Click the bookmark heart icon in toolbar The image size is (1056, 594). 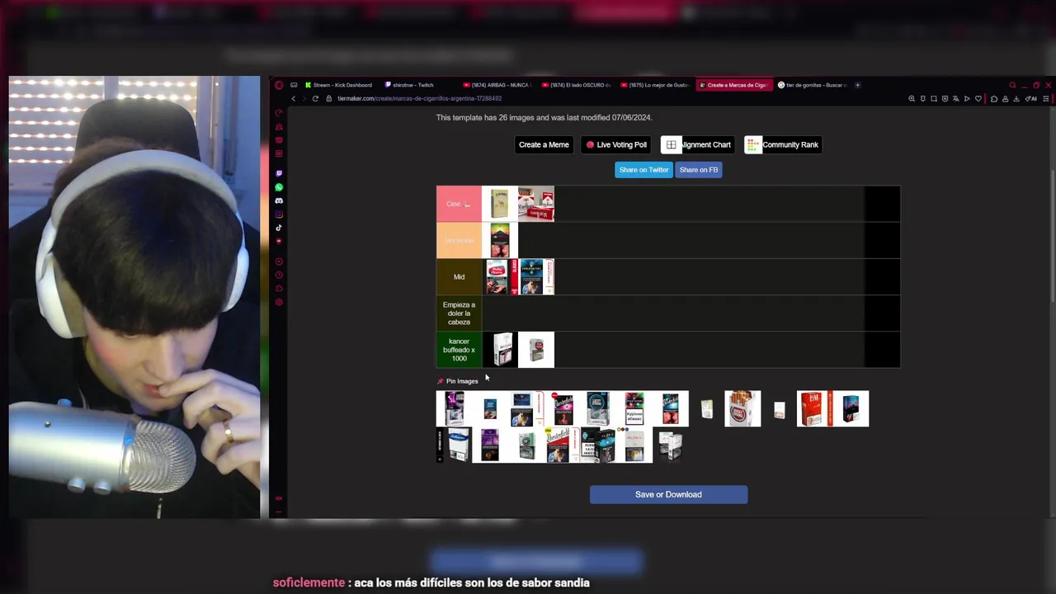978,99
